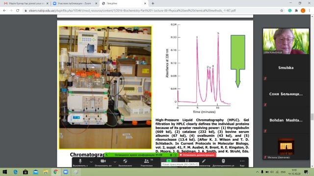Close the Gmail tab
The width and height of the screenshot is (314, 176).
(x=48, y=3)
